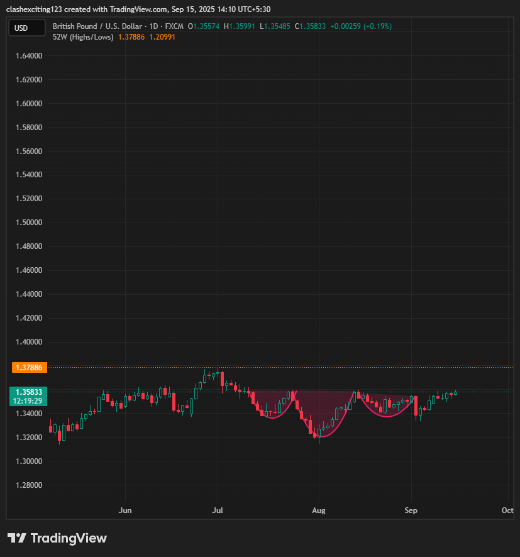Click the 1.28000 price scale label
Screen dimensions: 520x557
pyautogui.click(x=28, y=485)
